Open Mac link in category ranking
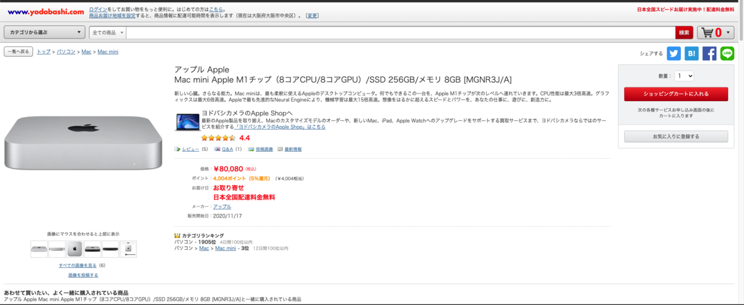Image resolution: width=744 pixels, height=305 pixels. (204, 248)
